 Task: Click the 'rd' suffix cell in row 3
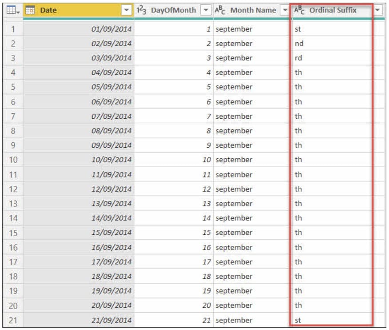[338, 58]
